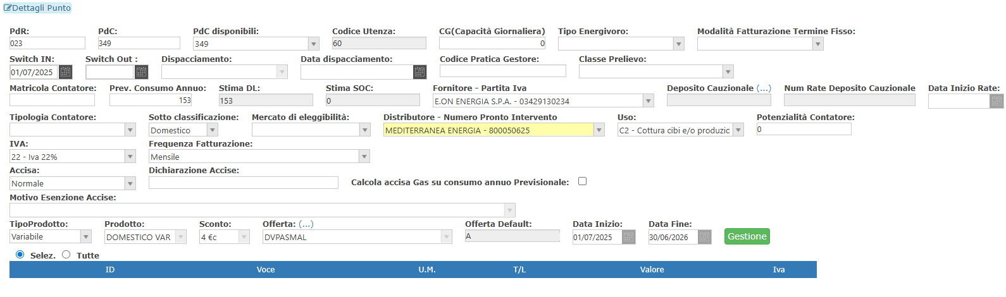This screenshot has width=1006, height=297.
Task: Open the Tipologia Contatore dropdown
Action: [x=130, y=130]
